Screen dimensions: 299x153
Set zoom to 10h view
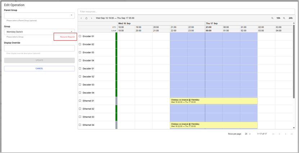(x=278, y=18)
